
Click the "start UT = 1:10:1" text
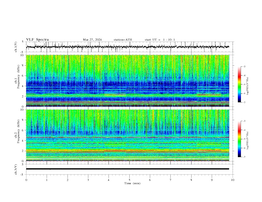click(x=160, y=40)
